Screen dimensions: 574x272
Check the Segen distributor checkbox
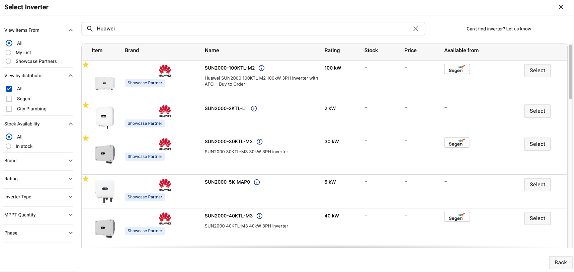point(9,99)
